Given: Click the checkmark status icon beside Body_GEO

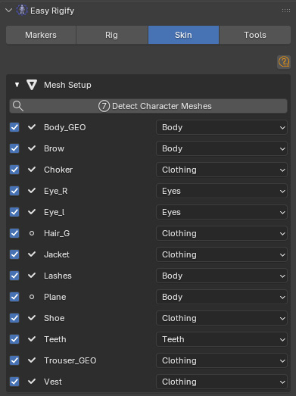Looking at the screenshot, I should pyautogui.click(x=32, y=127).
